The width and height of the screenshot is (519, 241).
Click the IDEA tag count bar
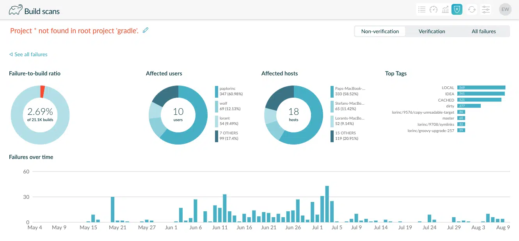pyautogui.click(x=480, y=94)
